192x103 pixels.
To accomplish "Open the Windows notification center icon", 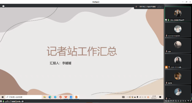I will click(x=160, y=97).
